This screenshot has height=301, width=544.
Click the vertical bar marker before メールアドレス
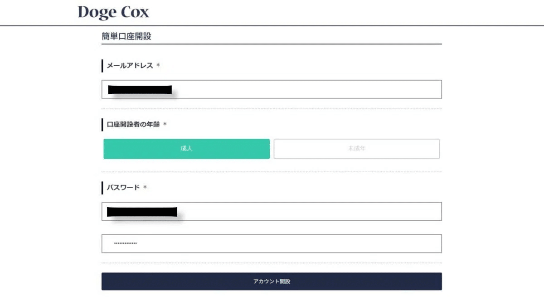coord(102,66)
